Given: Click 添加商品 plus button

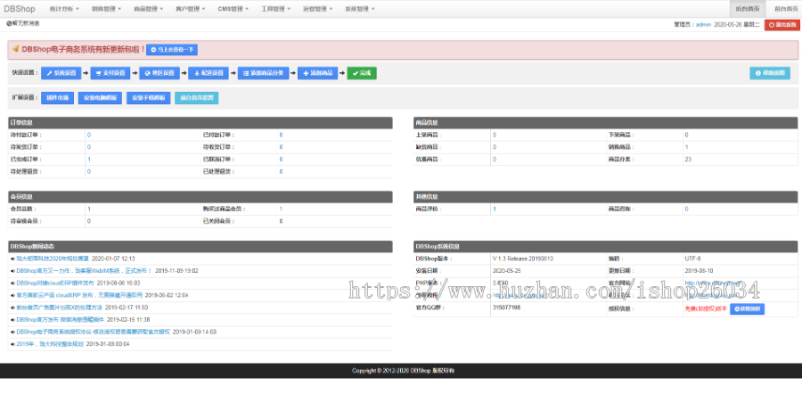Looking at the screenshot, I should (318, 73).
